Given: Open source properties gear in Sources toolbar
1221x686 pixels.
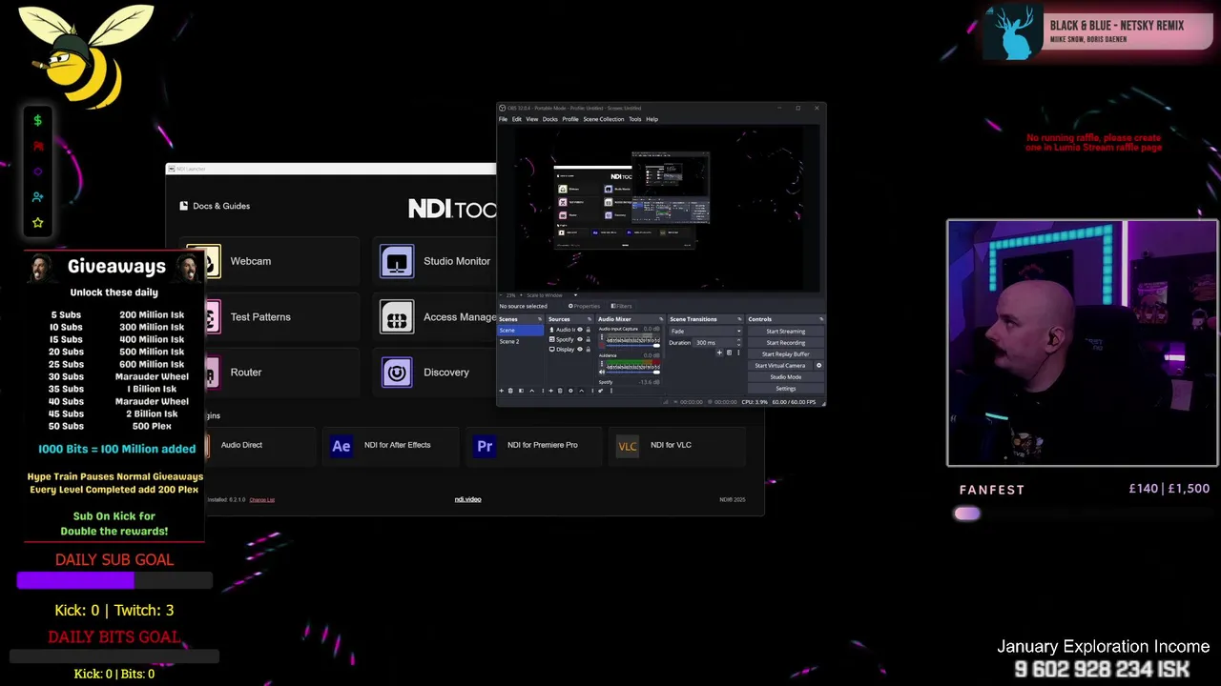Looking at the screenshot, I should [x=570, y=391].
